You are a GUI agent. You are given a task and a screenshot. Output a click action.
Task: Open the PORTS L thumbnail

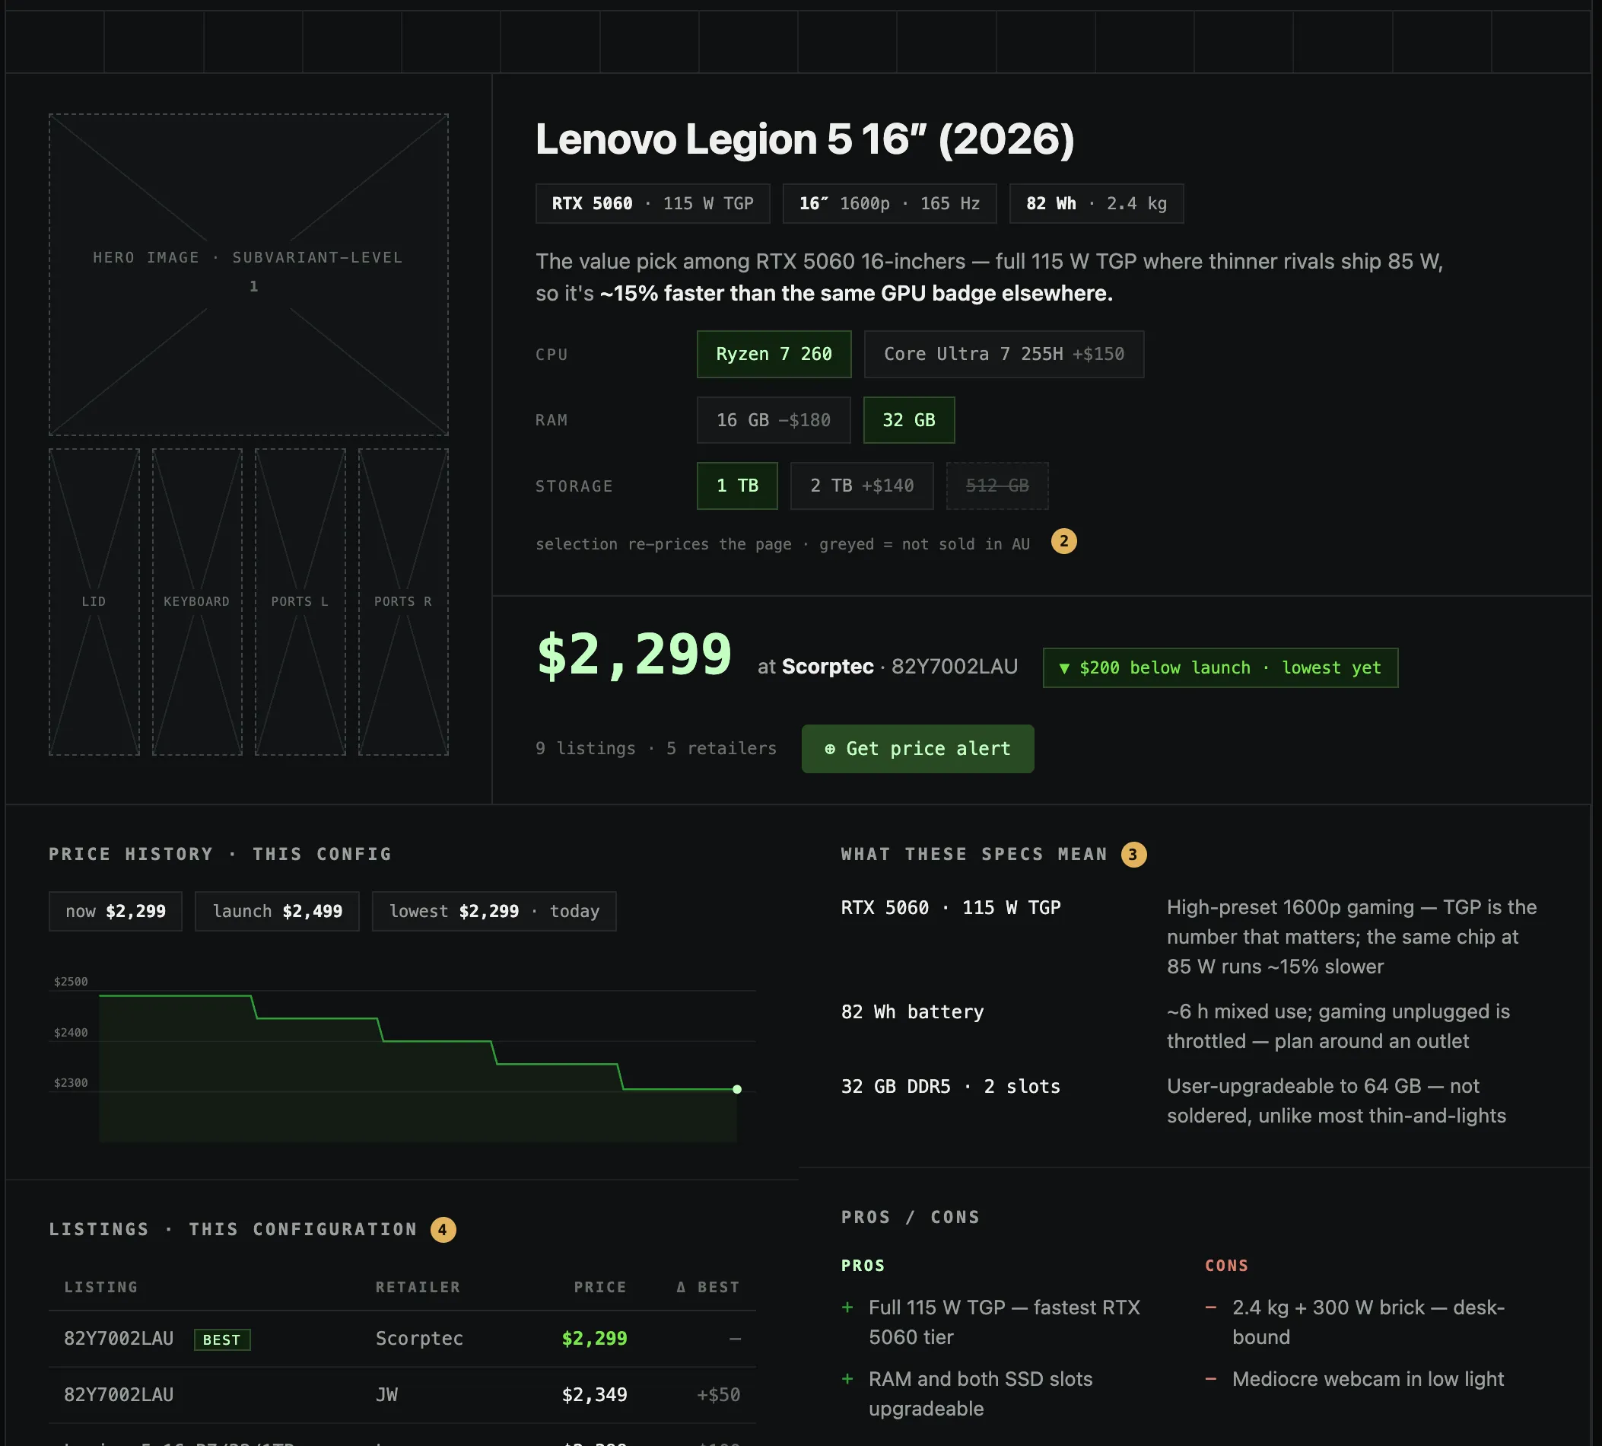point(300,602)
